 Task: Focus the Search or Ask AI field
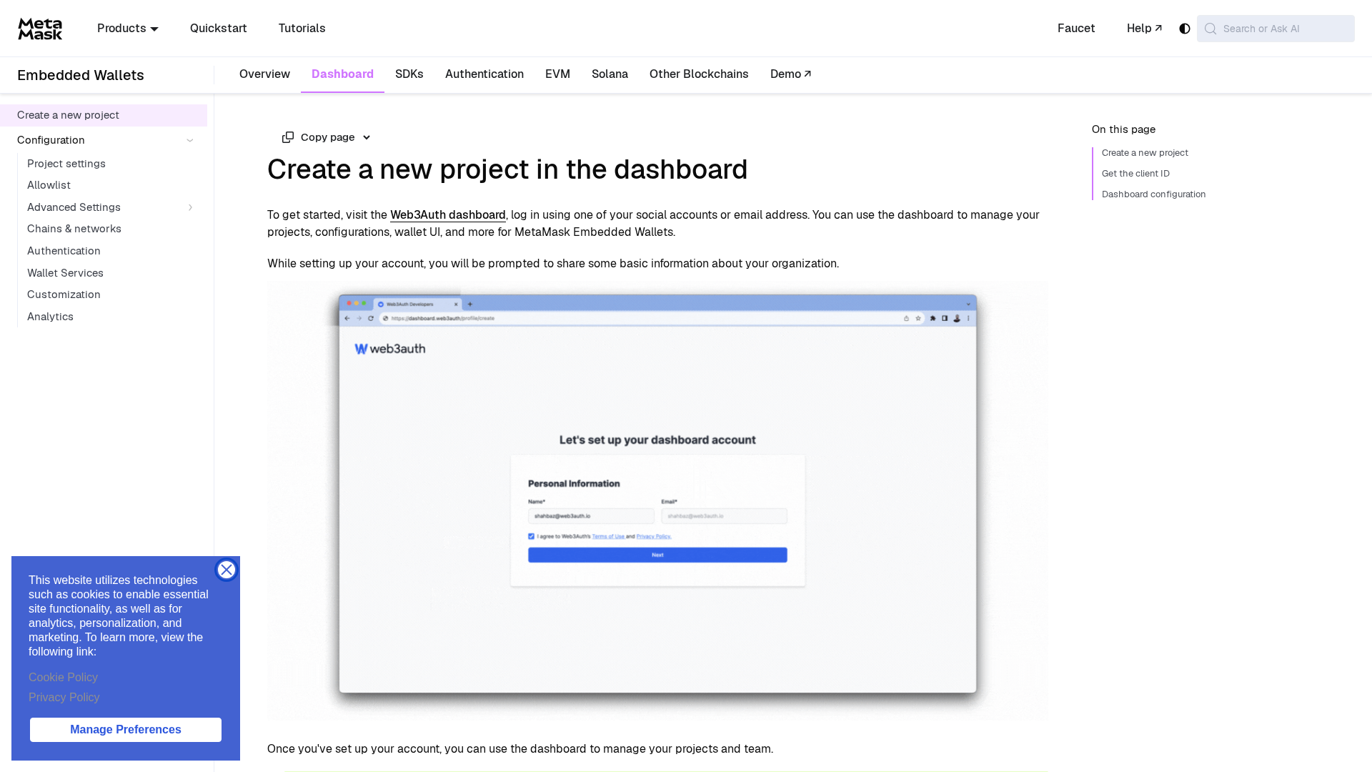1276,29
